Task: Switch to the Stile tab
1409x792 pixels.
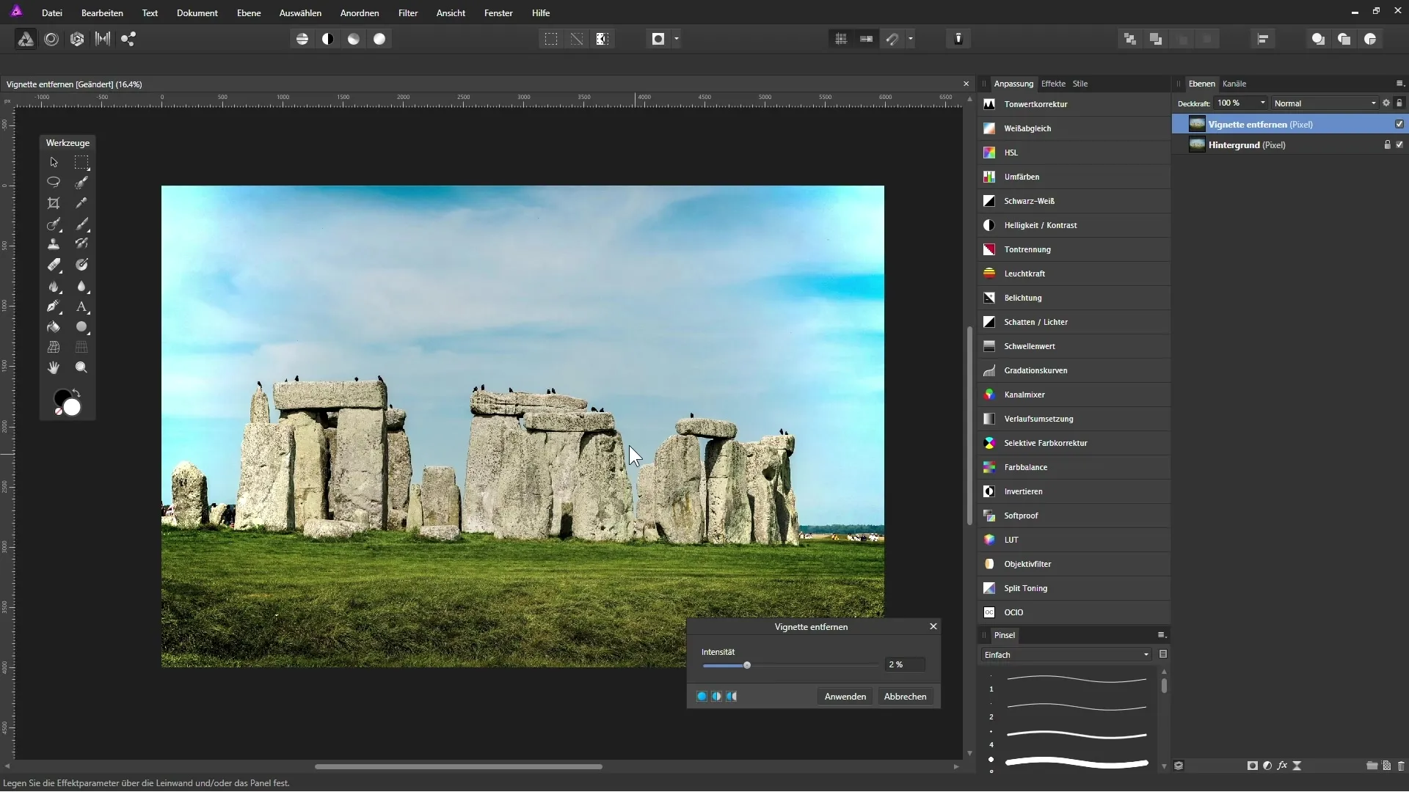Action: 1080,84
